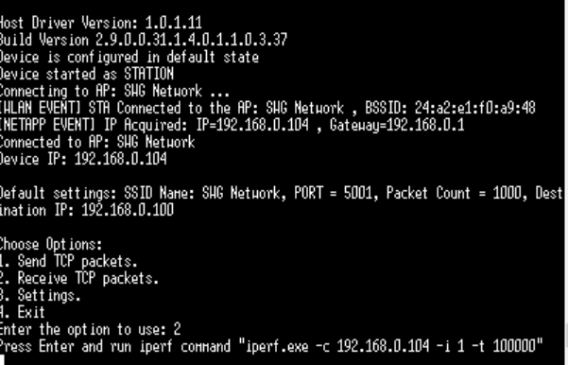Click the "Send TCP packets" option line
Viewport: 568px width, 365px height.
(69, 261)
